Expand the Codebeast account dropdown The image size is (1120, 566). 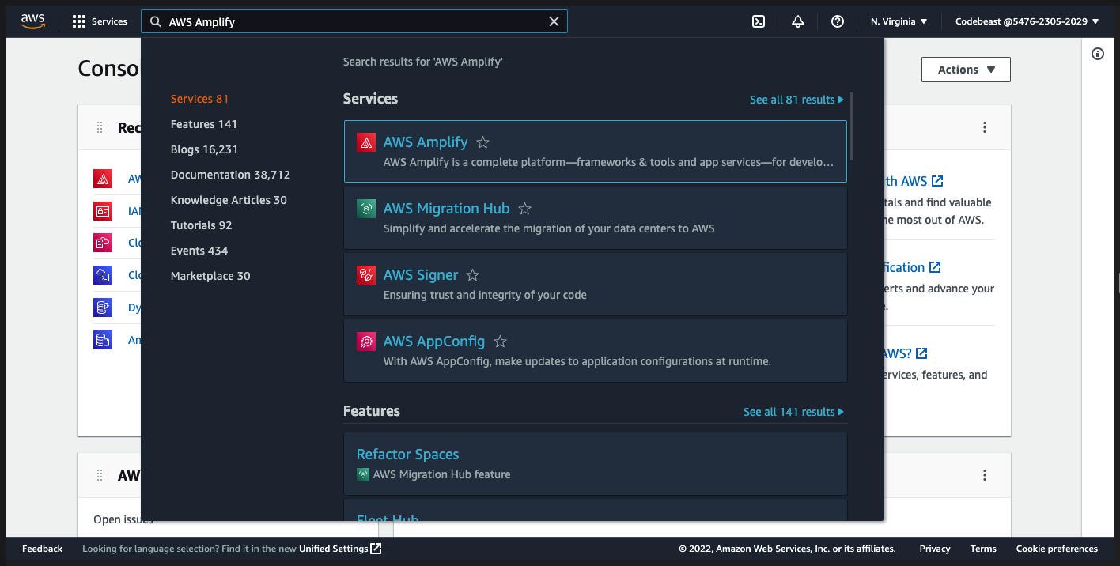(x=1027, y=21)
